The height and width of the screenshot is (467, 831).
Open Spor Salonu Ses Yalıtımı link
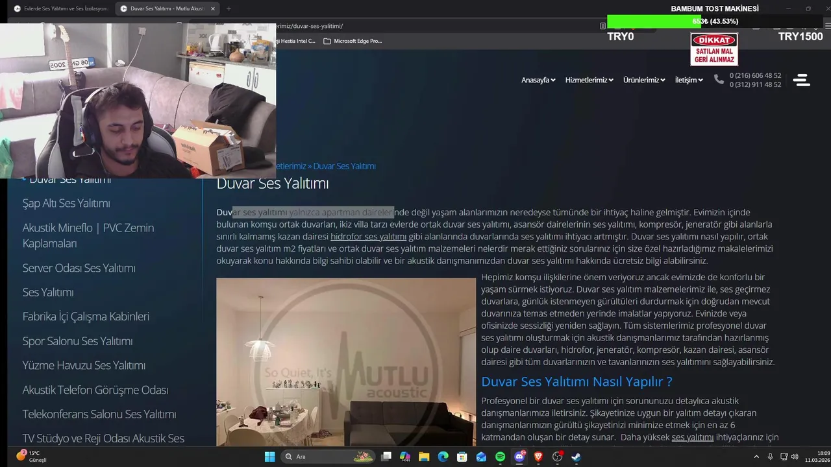click(x=77, y=341)
